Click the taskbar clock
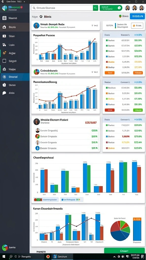 pos(135,257)
